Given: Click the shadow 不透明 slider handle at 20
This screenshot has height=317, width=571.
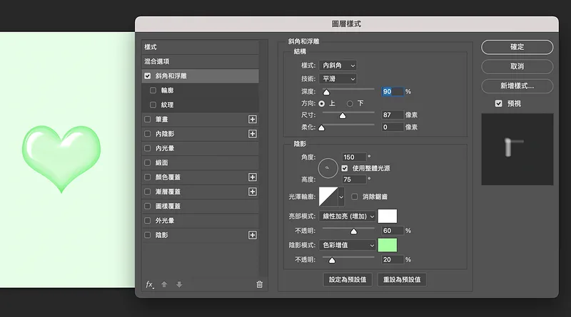Looking at the screenshot, I should click(332, 260).
